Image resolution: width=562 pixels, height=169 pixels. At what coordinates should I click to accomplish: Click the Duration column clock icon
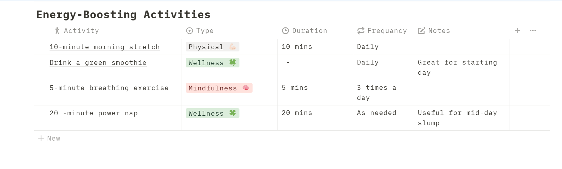(285, 31)
